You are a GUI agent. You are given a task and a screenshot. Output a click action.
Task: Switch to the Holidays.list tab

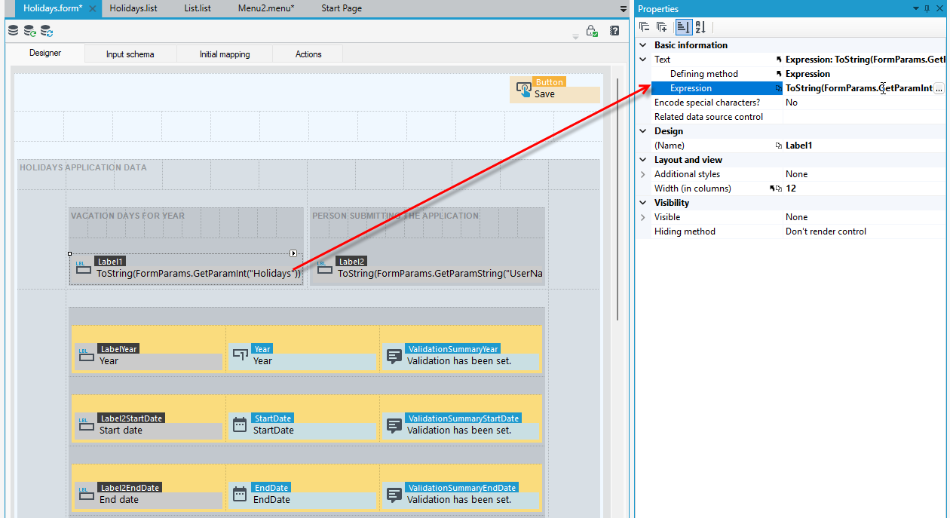click(133, 8)
